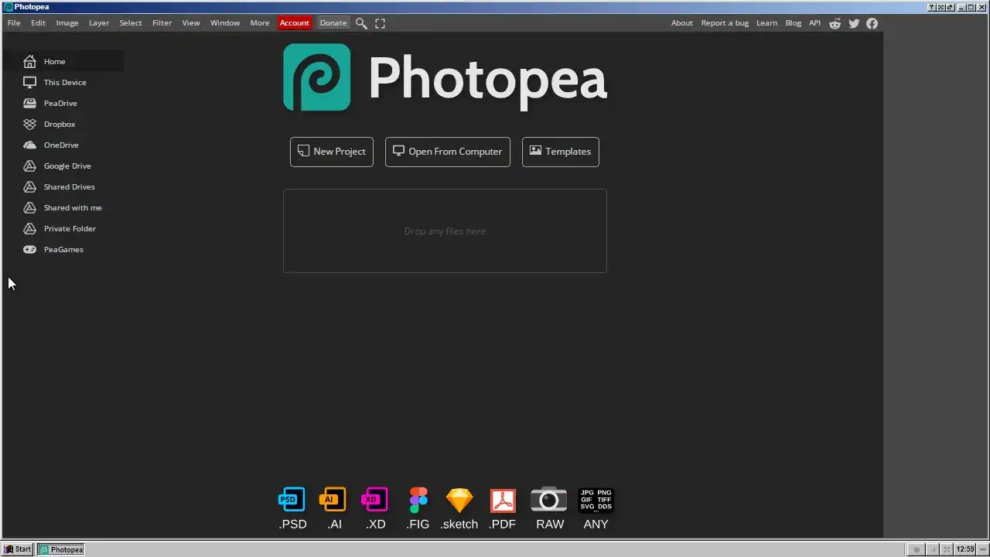Click the Drop any files here area
Screen dimensions: 990x557
point(445,231)
